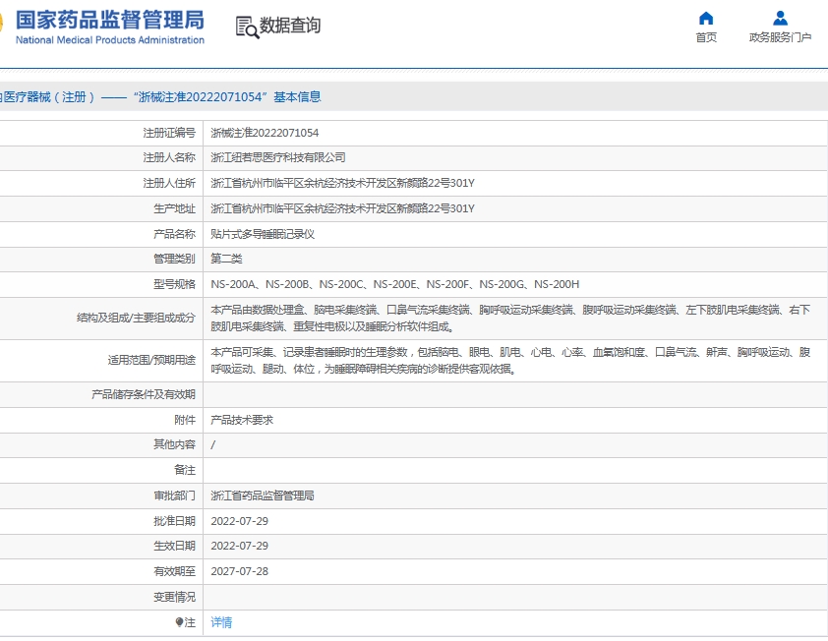Click the 政务服务门户 label text
The width and height of the screenshot is (828, 641).
[780, 37]
